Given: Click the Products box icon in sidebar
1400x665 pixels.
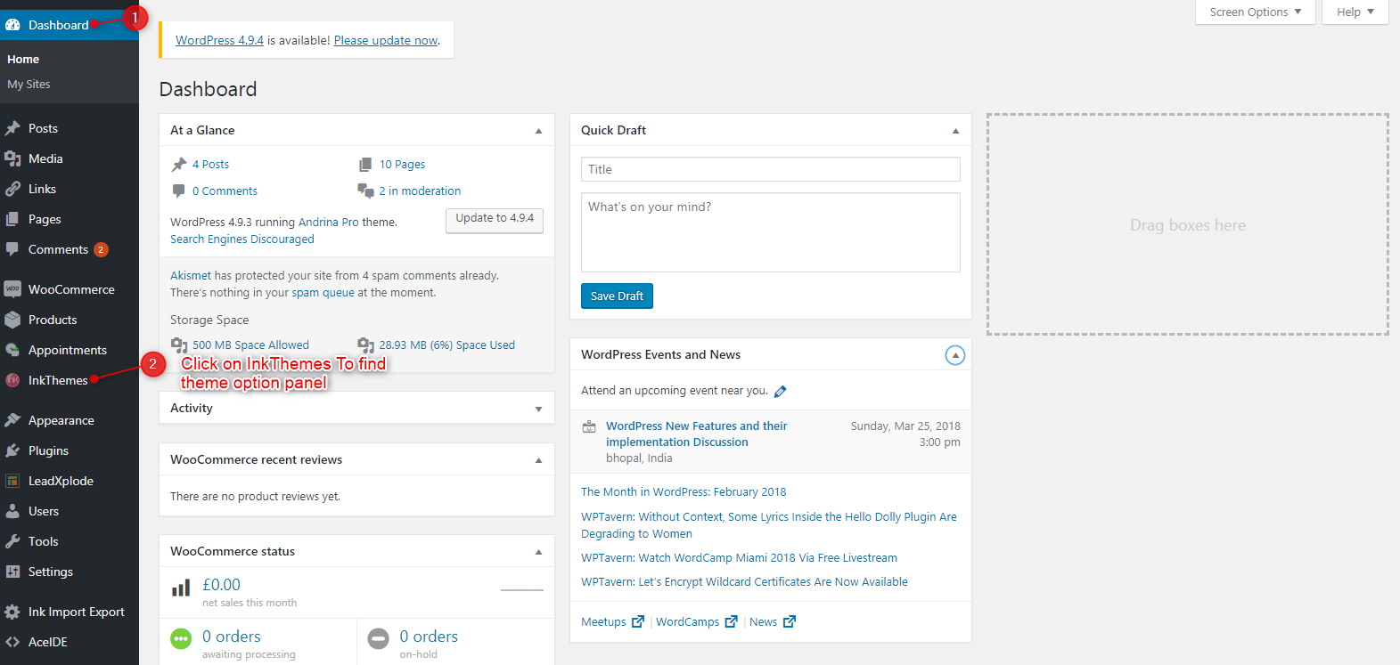Looking at the screenshot, I should click(x=12, y=320).
